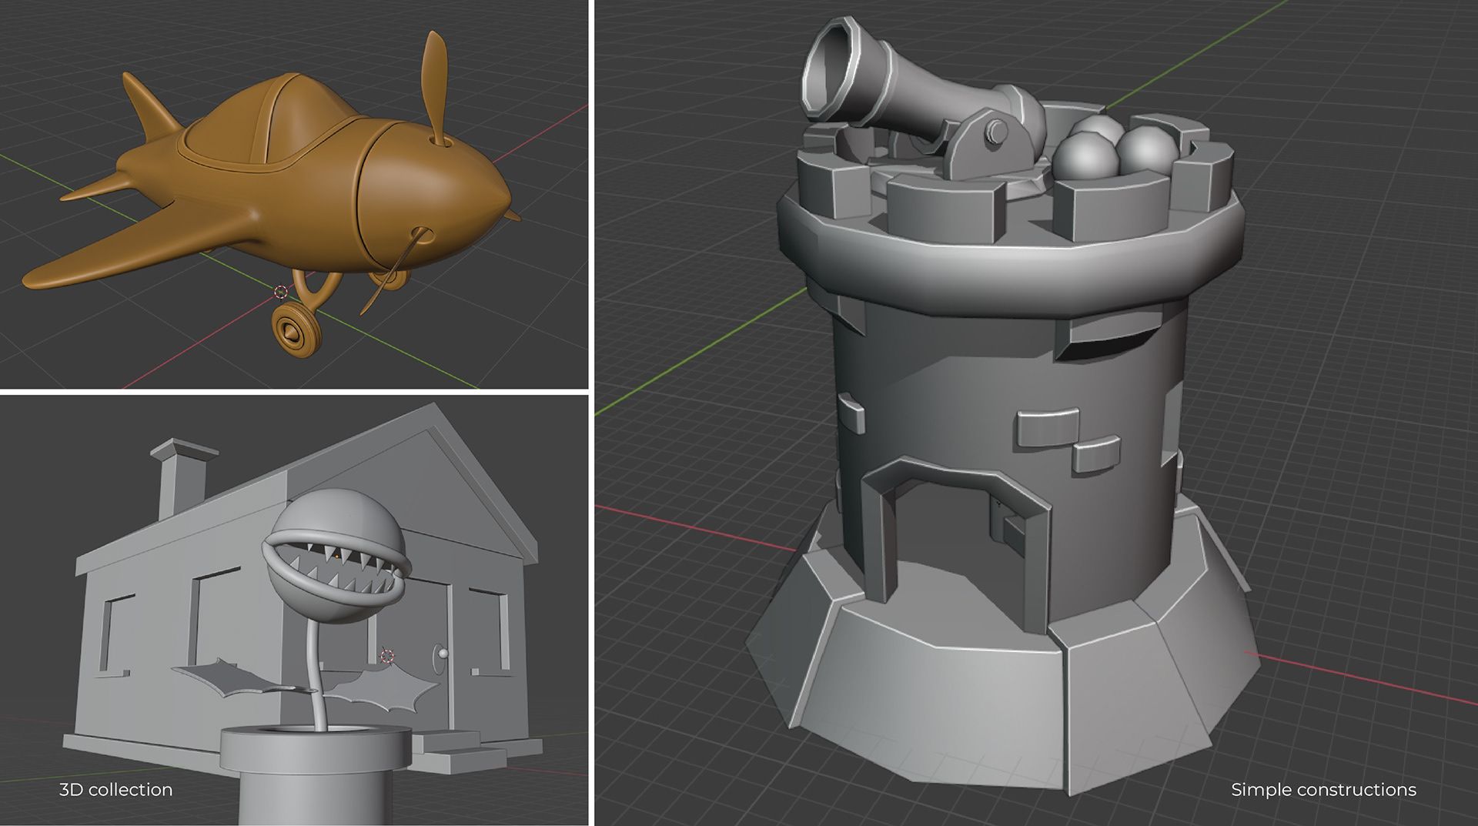1478x826 pixels.
Task: Select the left leaf of piranha plant
Action: coord(231,677)
